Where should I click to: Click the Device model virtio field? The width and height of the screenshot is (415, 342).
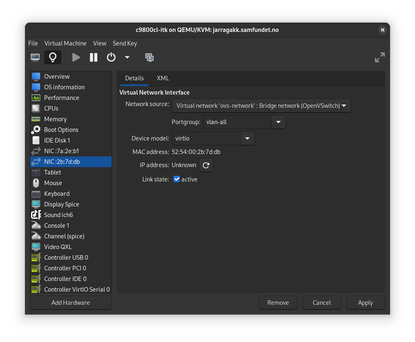[206, 138]
